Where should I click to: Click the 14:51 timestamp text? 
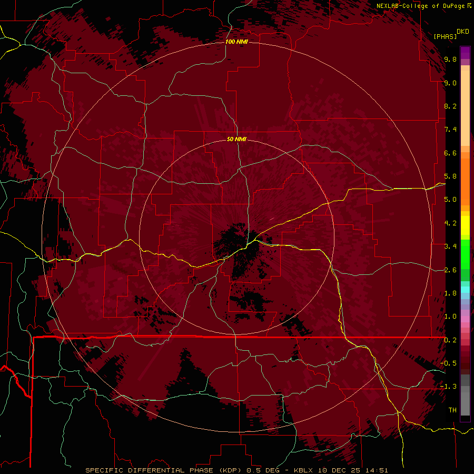point(376,470)
